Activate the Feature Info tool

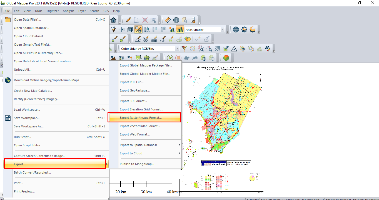coord(176,20)
